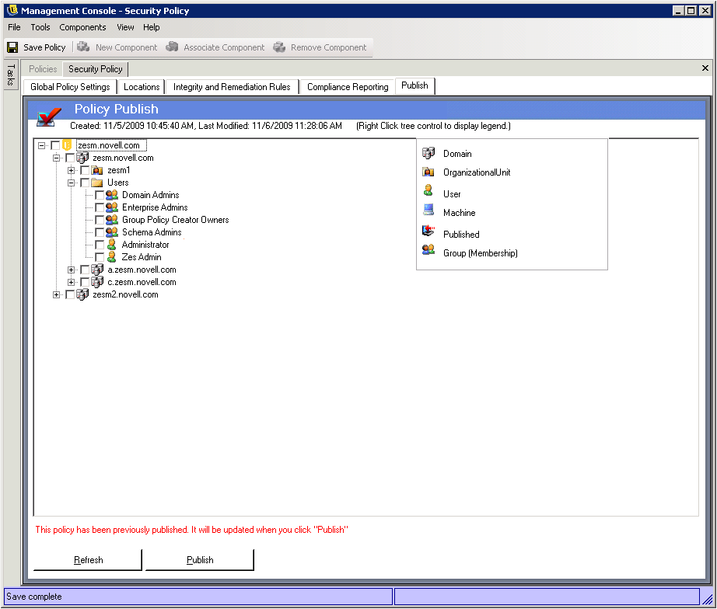Expand the zesm2.novell.com node
717x609 pixels.
(x=56, y=294)
